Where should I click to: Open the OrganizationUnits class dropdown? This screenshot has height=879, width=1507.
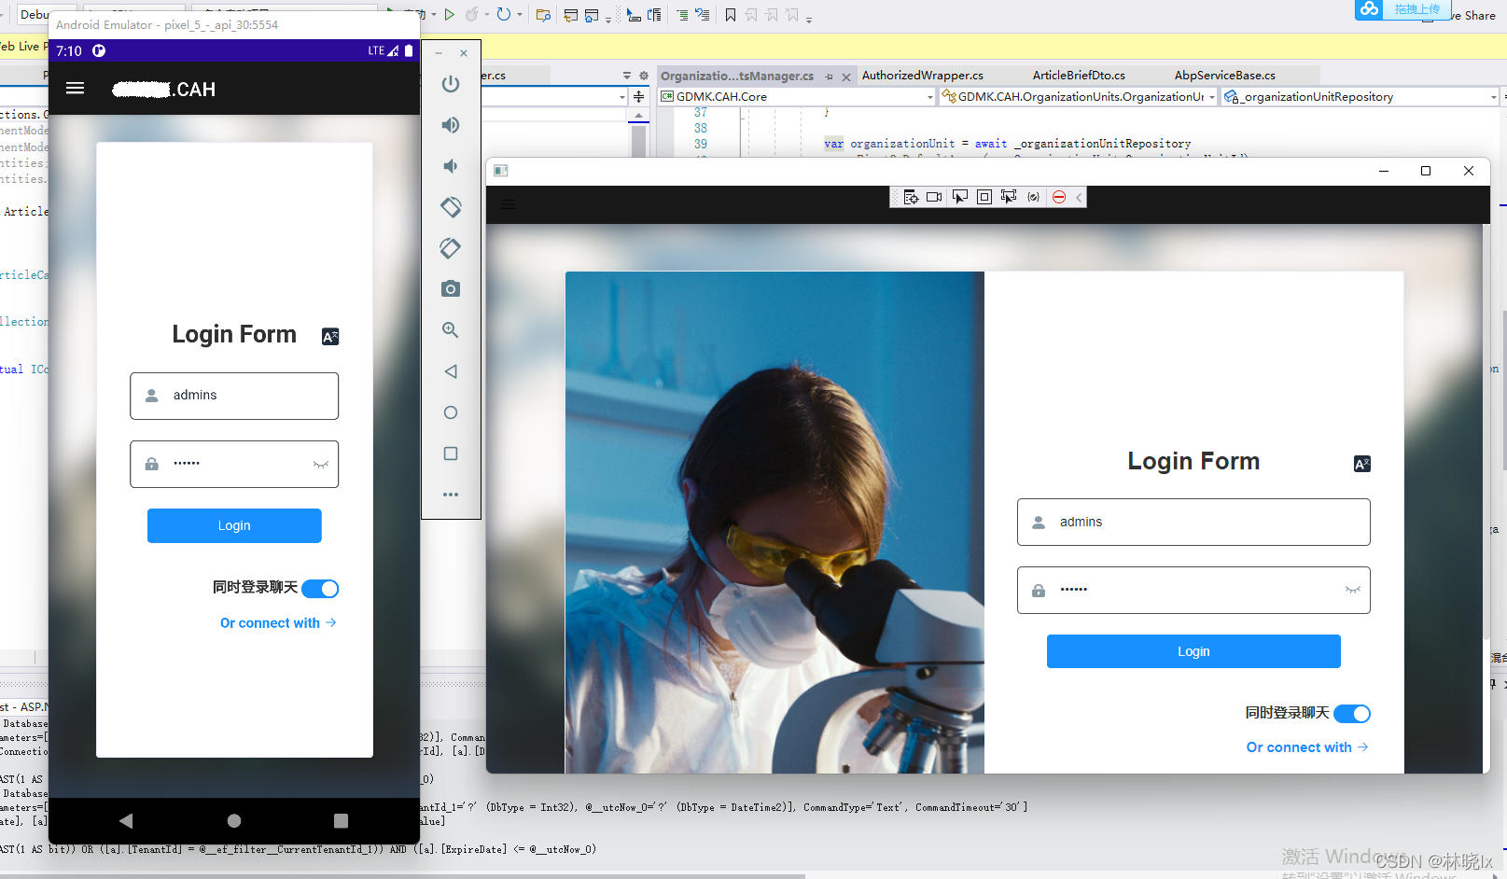click(1211, 97)
